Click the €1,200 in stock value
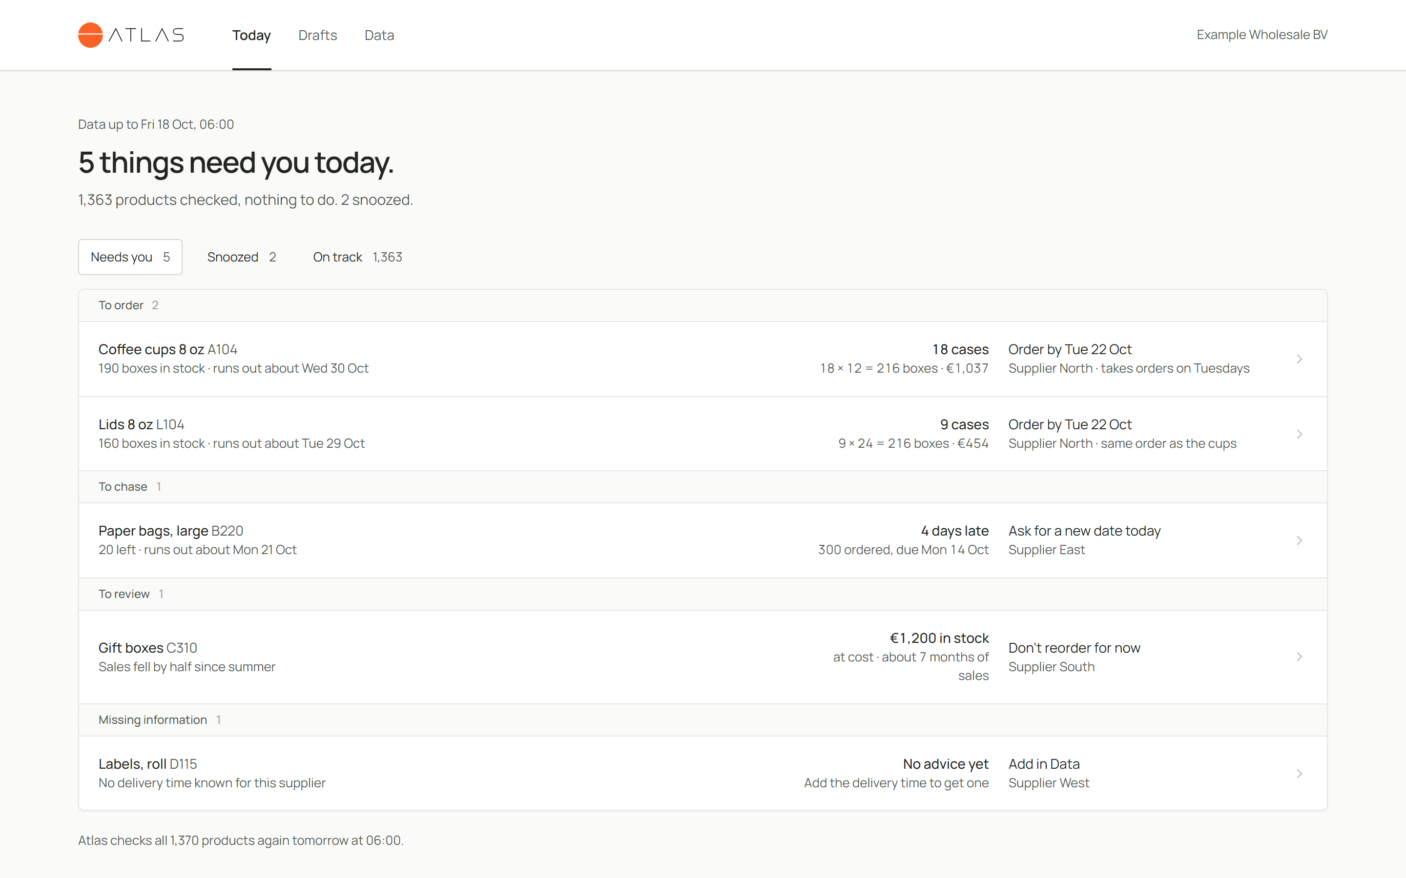The image size is (1406, 878). point(939,638)
